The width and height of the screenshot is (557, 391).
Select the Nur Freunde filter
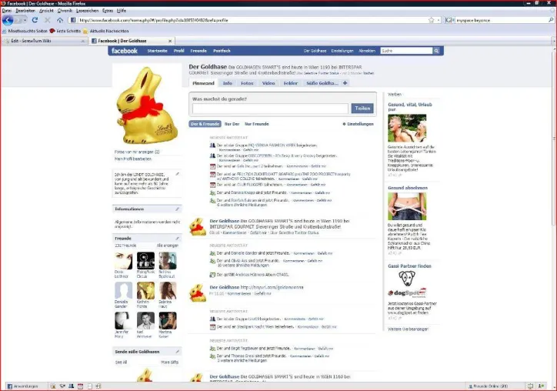[x=256, y=124]
